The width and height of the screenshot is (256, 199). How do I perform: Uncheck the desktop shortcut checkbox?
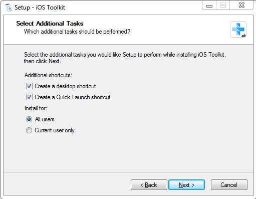[29, 86]
